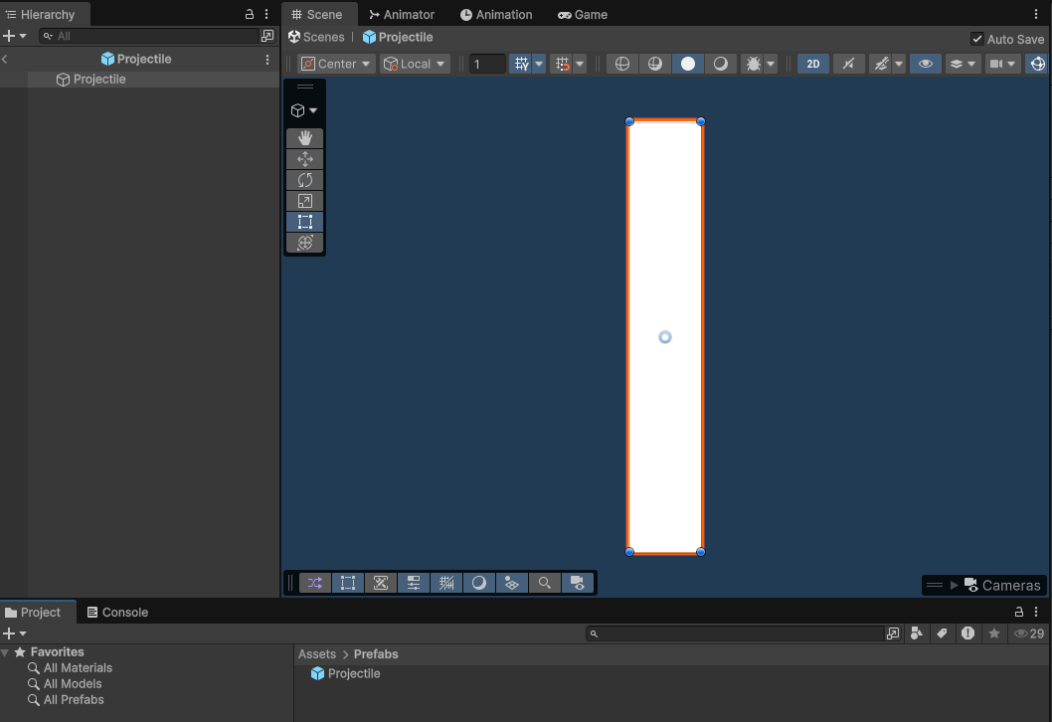Image resolution: width=1052 pixels, height=722 pixels.
Task: Open Projectile prefab header options menu
Action: [x=267, y=59]
